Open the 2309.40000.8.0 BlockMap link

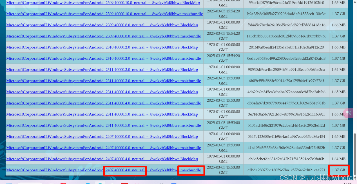coord(102,25)
